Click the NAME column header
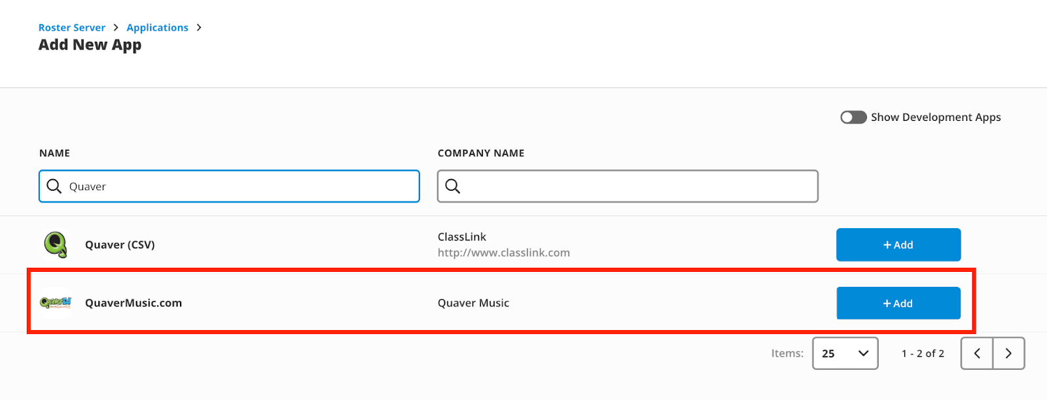This screenshot has width=1047, height=400. point(54,153)
